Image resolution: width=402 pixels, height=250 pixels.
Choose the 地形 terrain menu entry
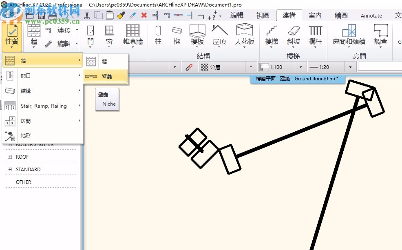(x=42, y=136)
